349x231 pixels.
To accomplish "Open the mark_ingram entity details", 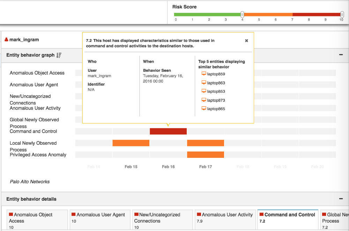I will pyautogui.click(x=25, y=39).
